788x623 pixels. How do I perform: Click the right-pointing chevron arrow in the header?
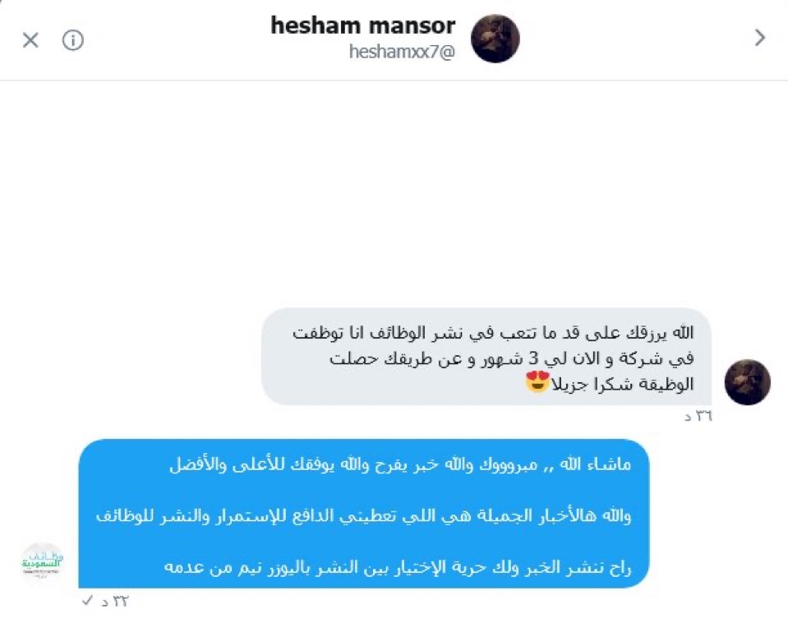760,38
